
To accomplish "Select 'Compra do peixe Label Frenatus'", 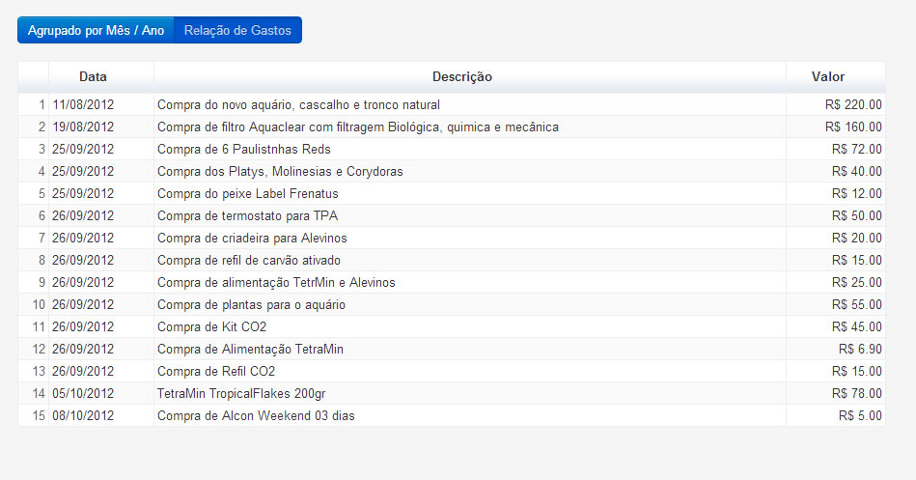I will (x=248, y=194).
